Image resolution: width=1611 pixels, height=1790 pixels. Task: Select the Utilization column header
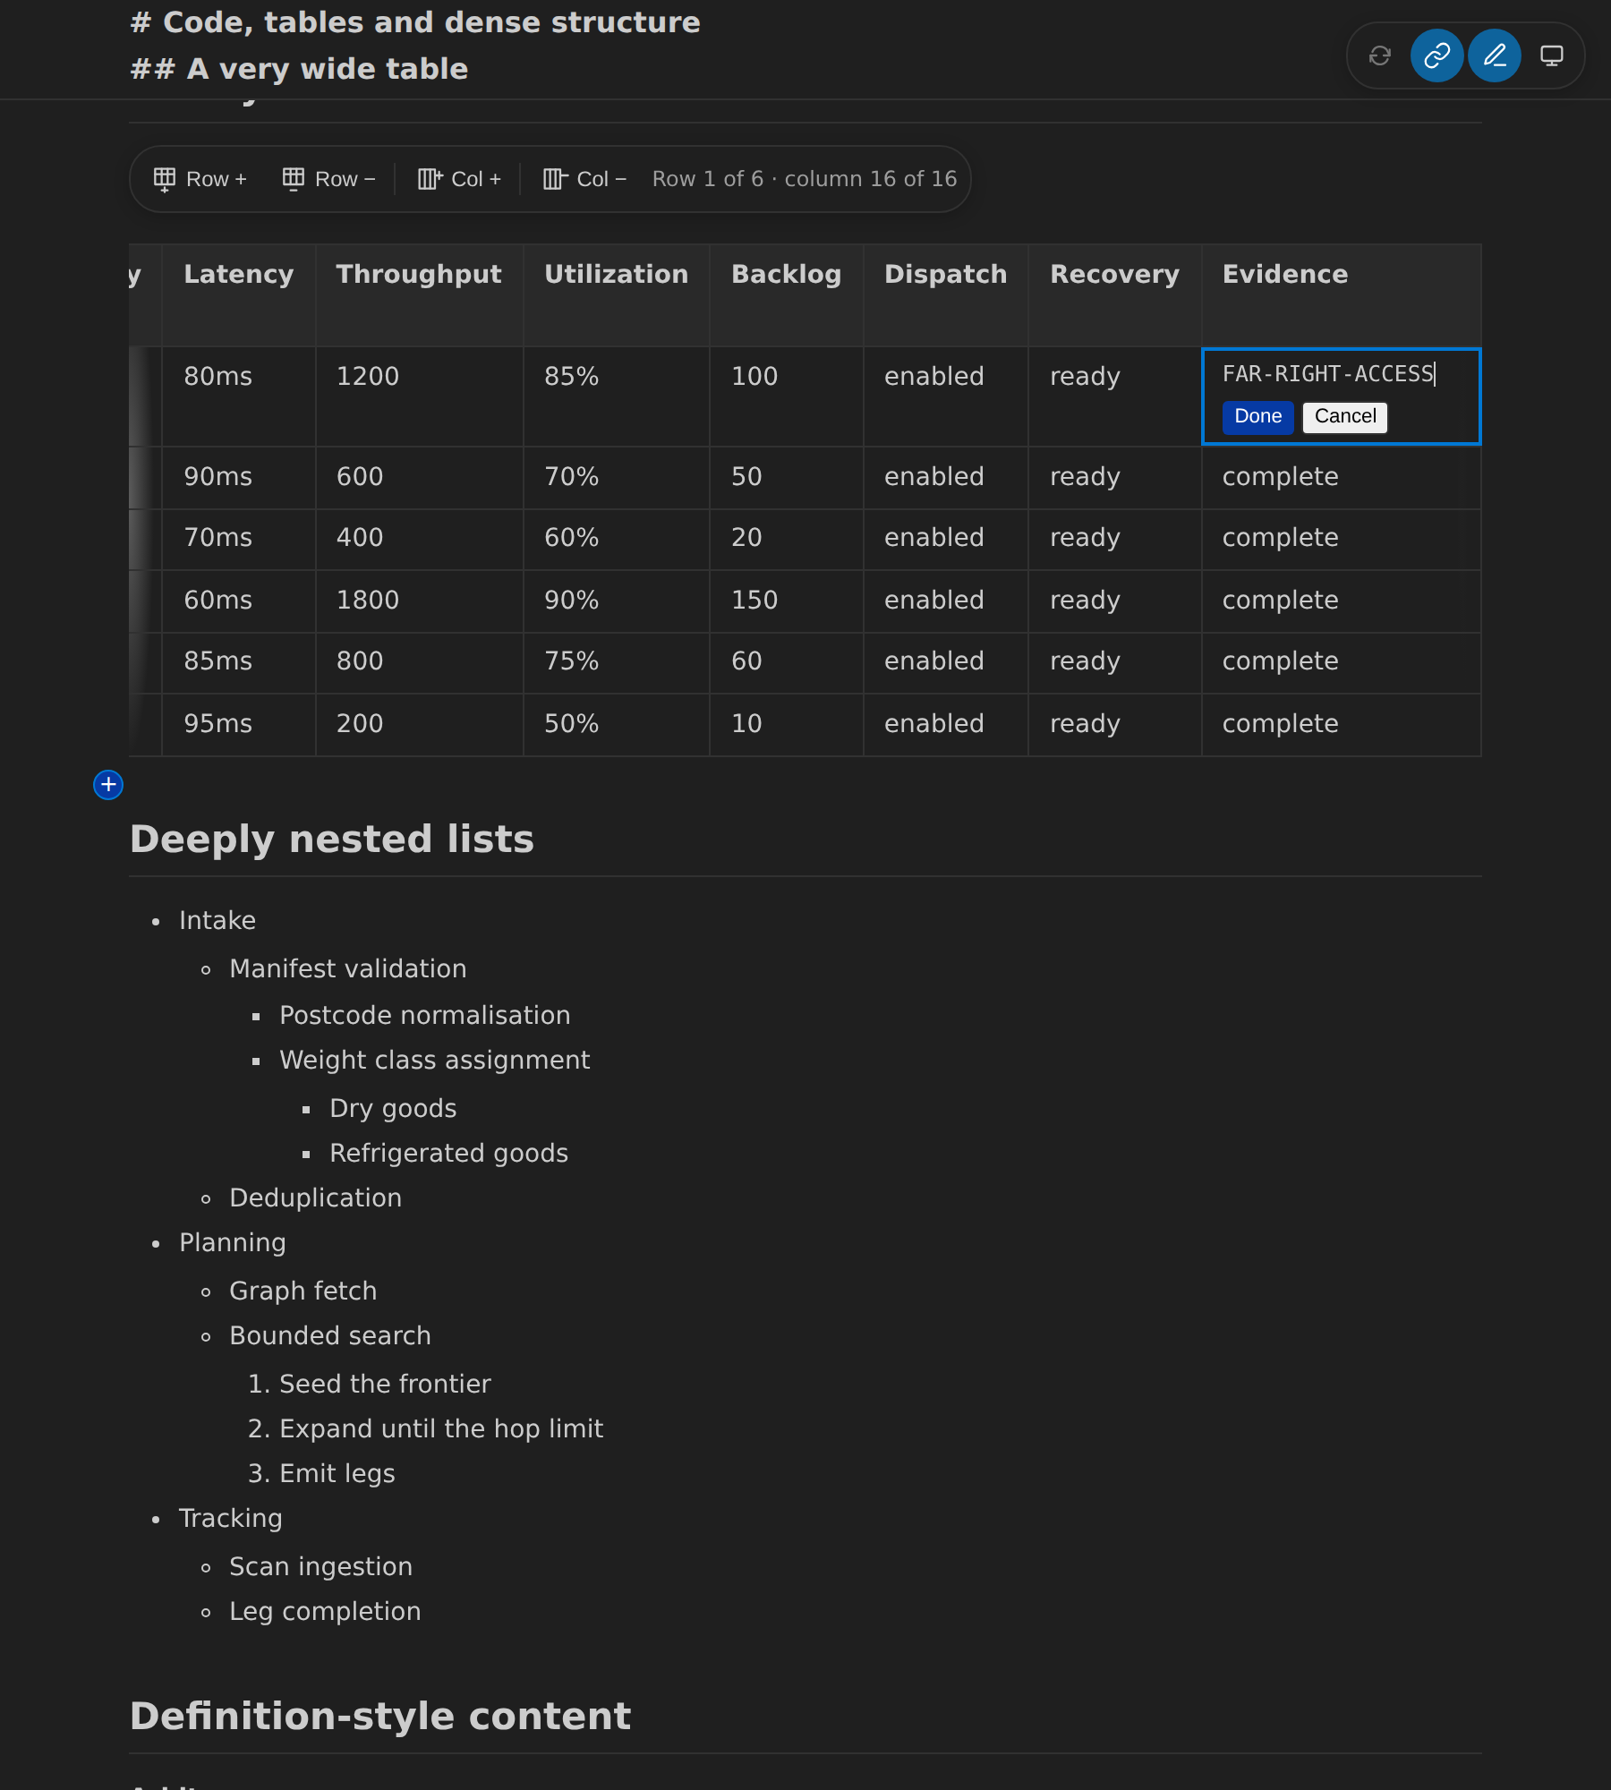[x=617, y=295]
